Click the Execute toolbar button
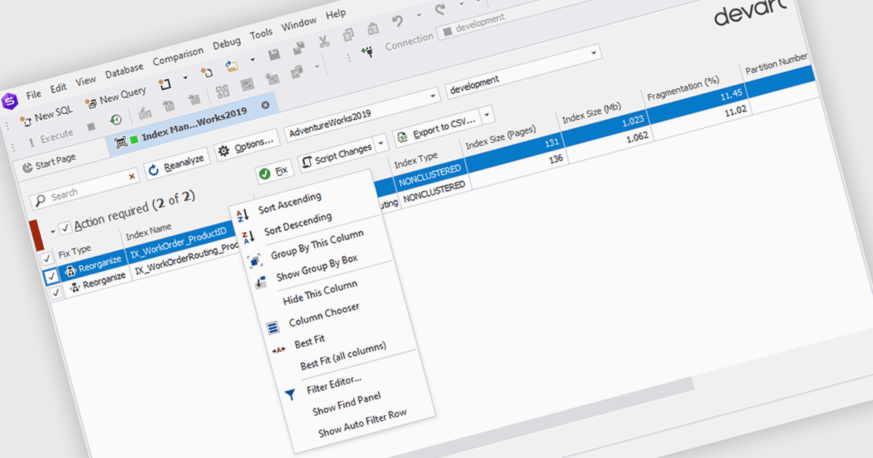 [49, 136]
